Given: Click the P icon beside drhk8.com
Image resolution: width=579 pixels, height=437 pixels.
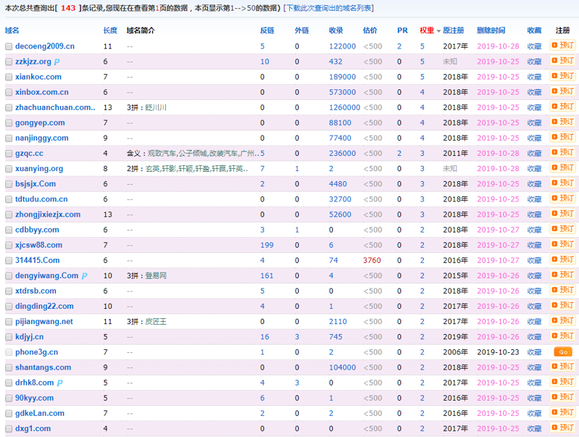Looking at the screenshot, I should (59, 383).
